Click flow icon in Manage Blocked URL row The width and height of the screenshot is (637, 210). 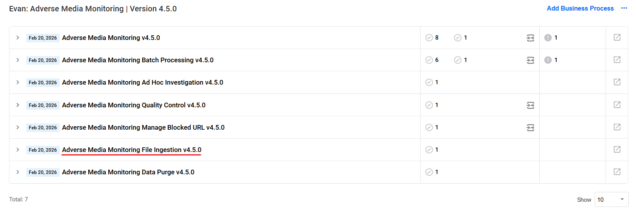tap(530, 127)
